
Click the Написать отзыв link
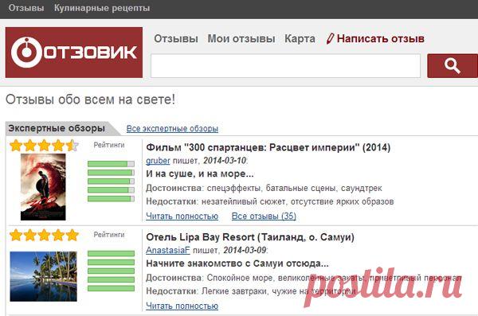tap(381, 39)
